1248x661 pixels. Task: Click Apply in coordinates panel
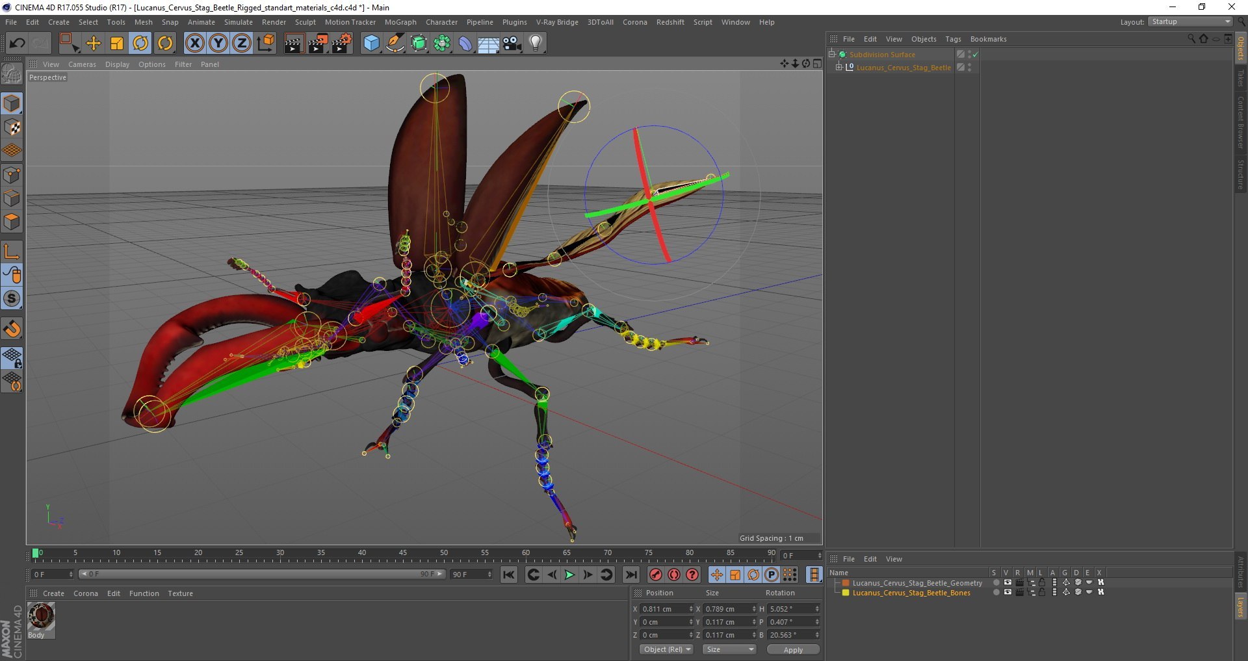(793, 649)
